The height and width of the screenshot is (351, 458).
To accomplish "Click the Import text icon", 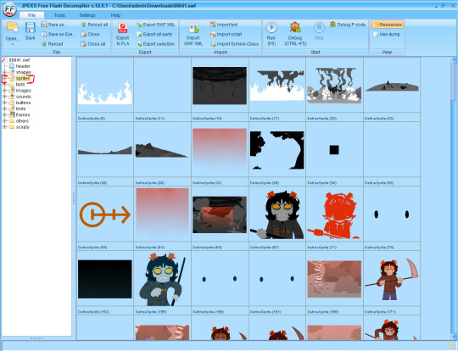I will point(213,25).
